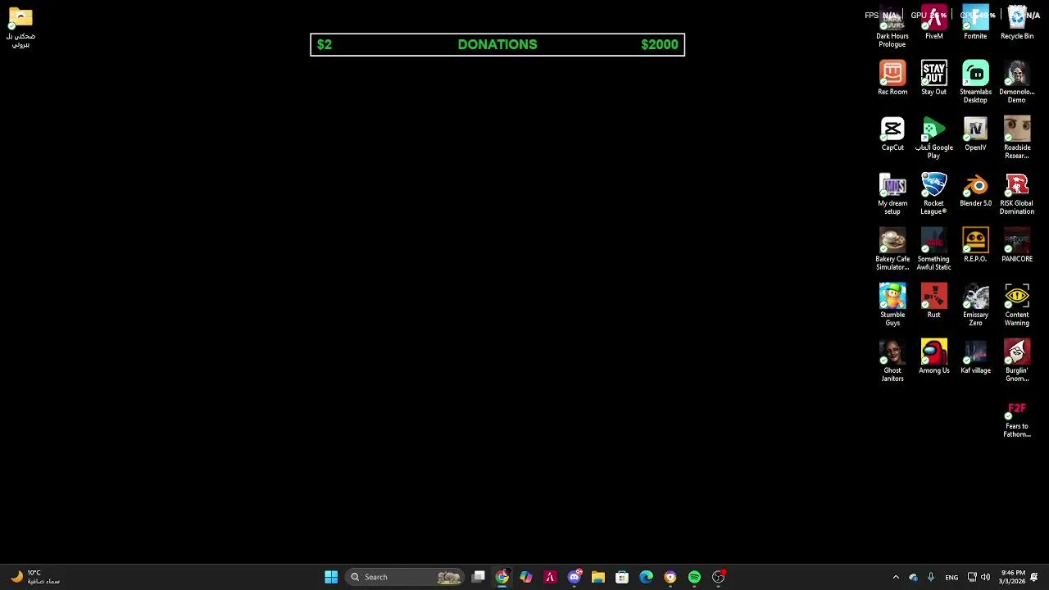Open the red FiveM taskbar icon
The image size is (1049, 590).
coord(550,577)
